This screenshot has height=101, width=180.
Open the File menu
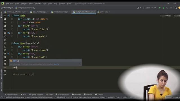tap(8, 4)
